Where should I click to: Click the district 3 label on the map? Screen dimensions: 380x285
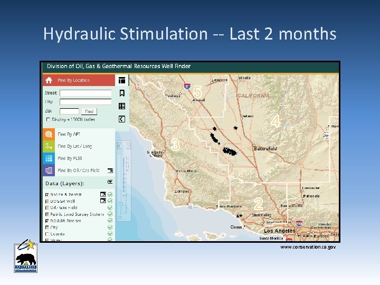point(175,145)
